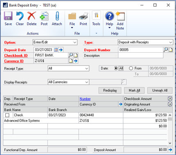Maximize the Bank Deposit Entry window
176x155 pixels.
tap(155, 5)
